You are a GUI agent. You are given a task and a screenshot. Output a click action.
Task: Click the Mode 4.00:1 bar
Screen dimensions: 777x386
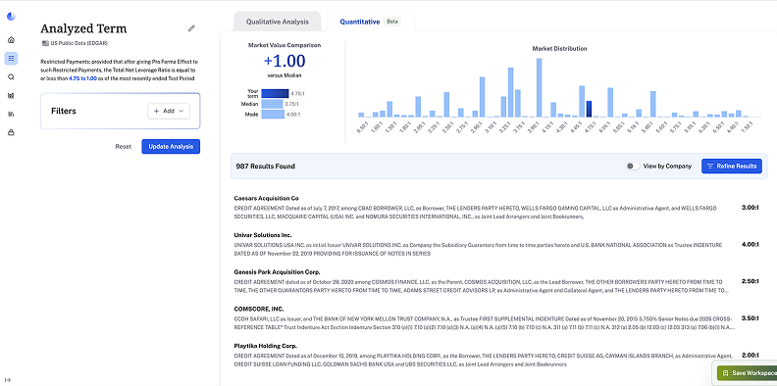tap(273, 115)
